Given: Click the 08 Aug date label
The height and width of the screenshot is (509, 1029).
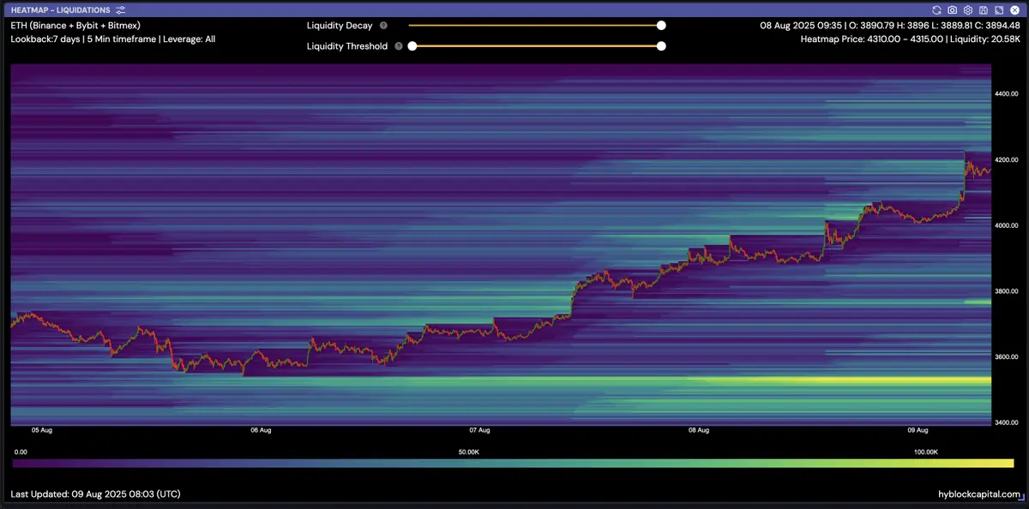Looking at the screenshot, I should (699, 430).
